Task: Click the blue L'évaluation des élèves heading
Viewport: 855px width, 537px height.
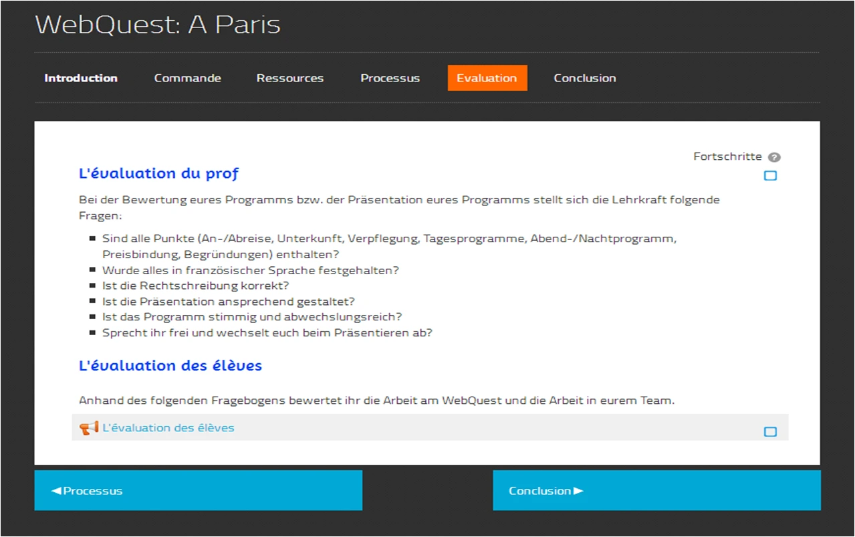Action: click(x=170, y=366)
